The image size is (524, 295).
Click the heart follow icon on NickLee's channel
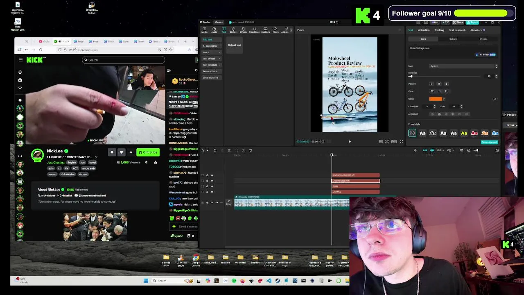pyautogui.click(x=121, y=152)
